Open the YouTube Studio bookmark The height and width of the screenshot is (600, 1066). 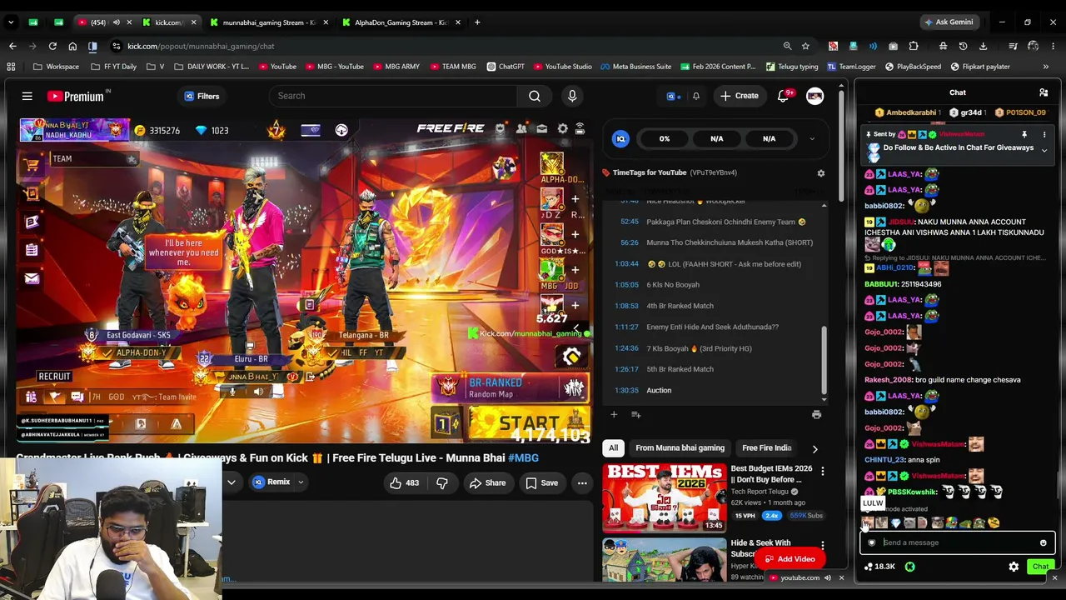tap(563, 67)
